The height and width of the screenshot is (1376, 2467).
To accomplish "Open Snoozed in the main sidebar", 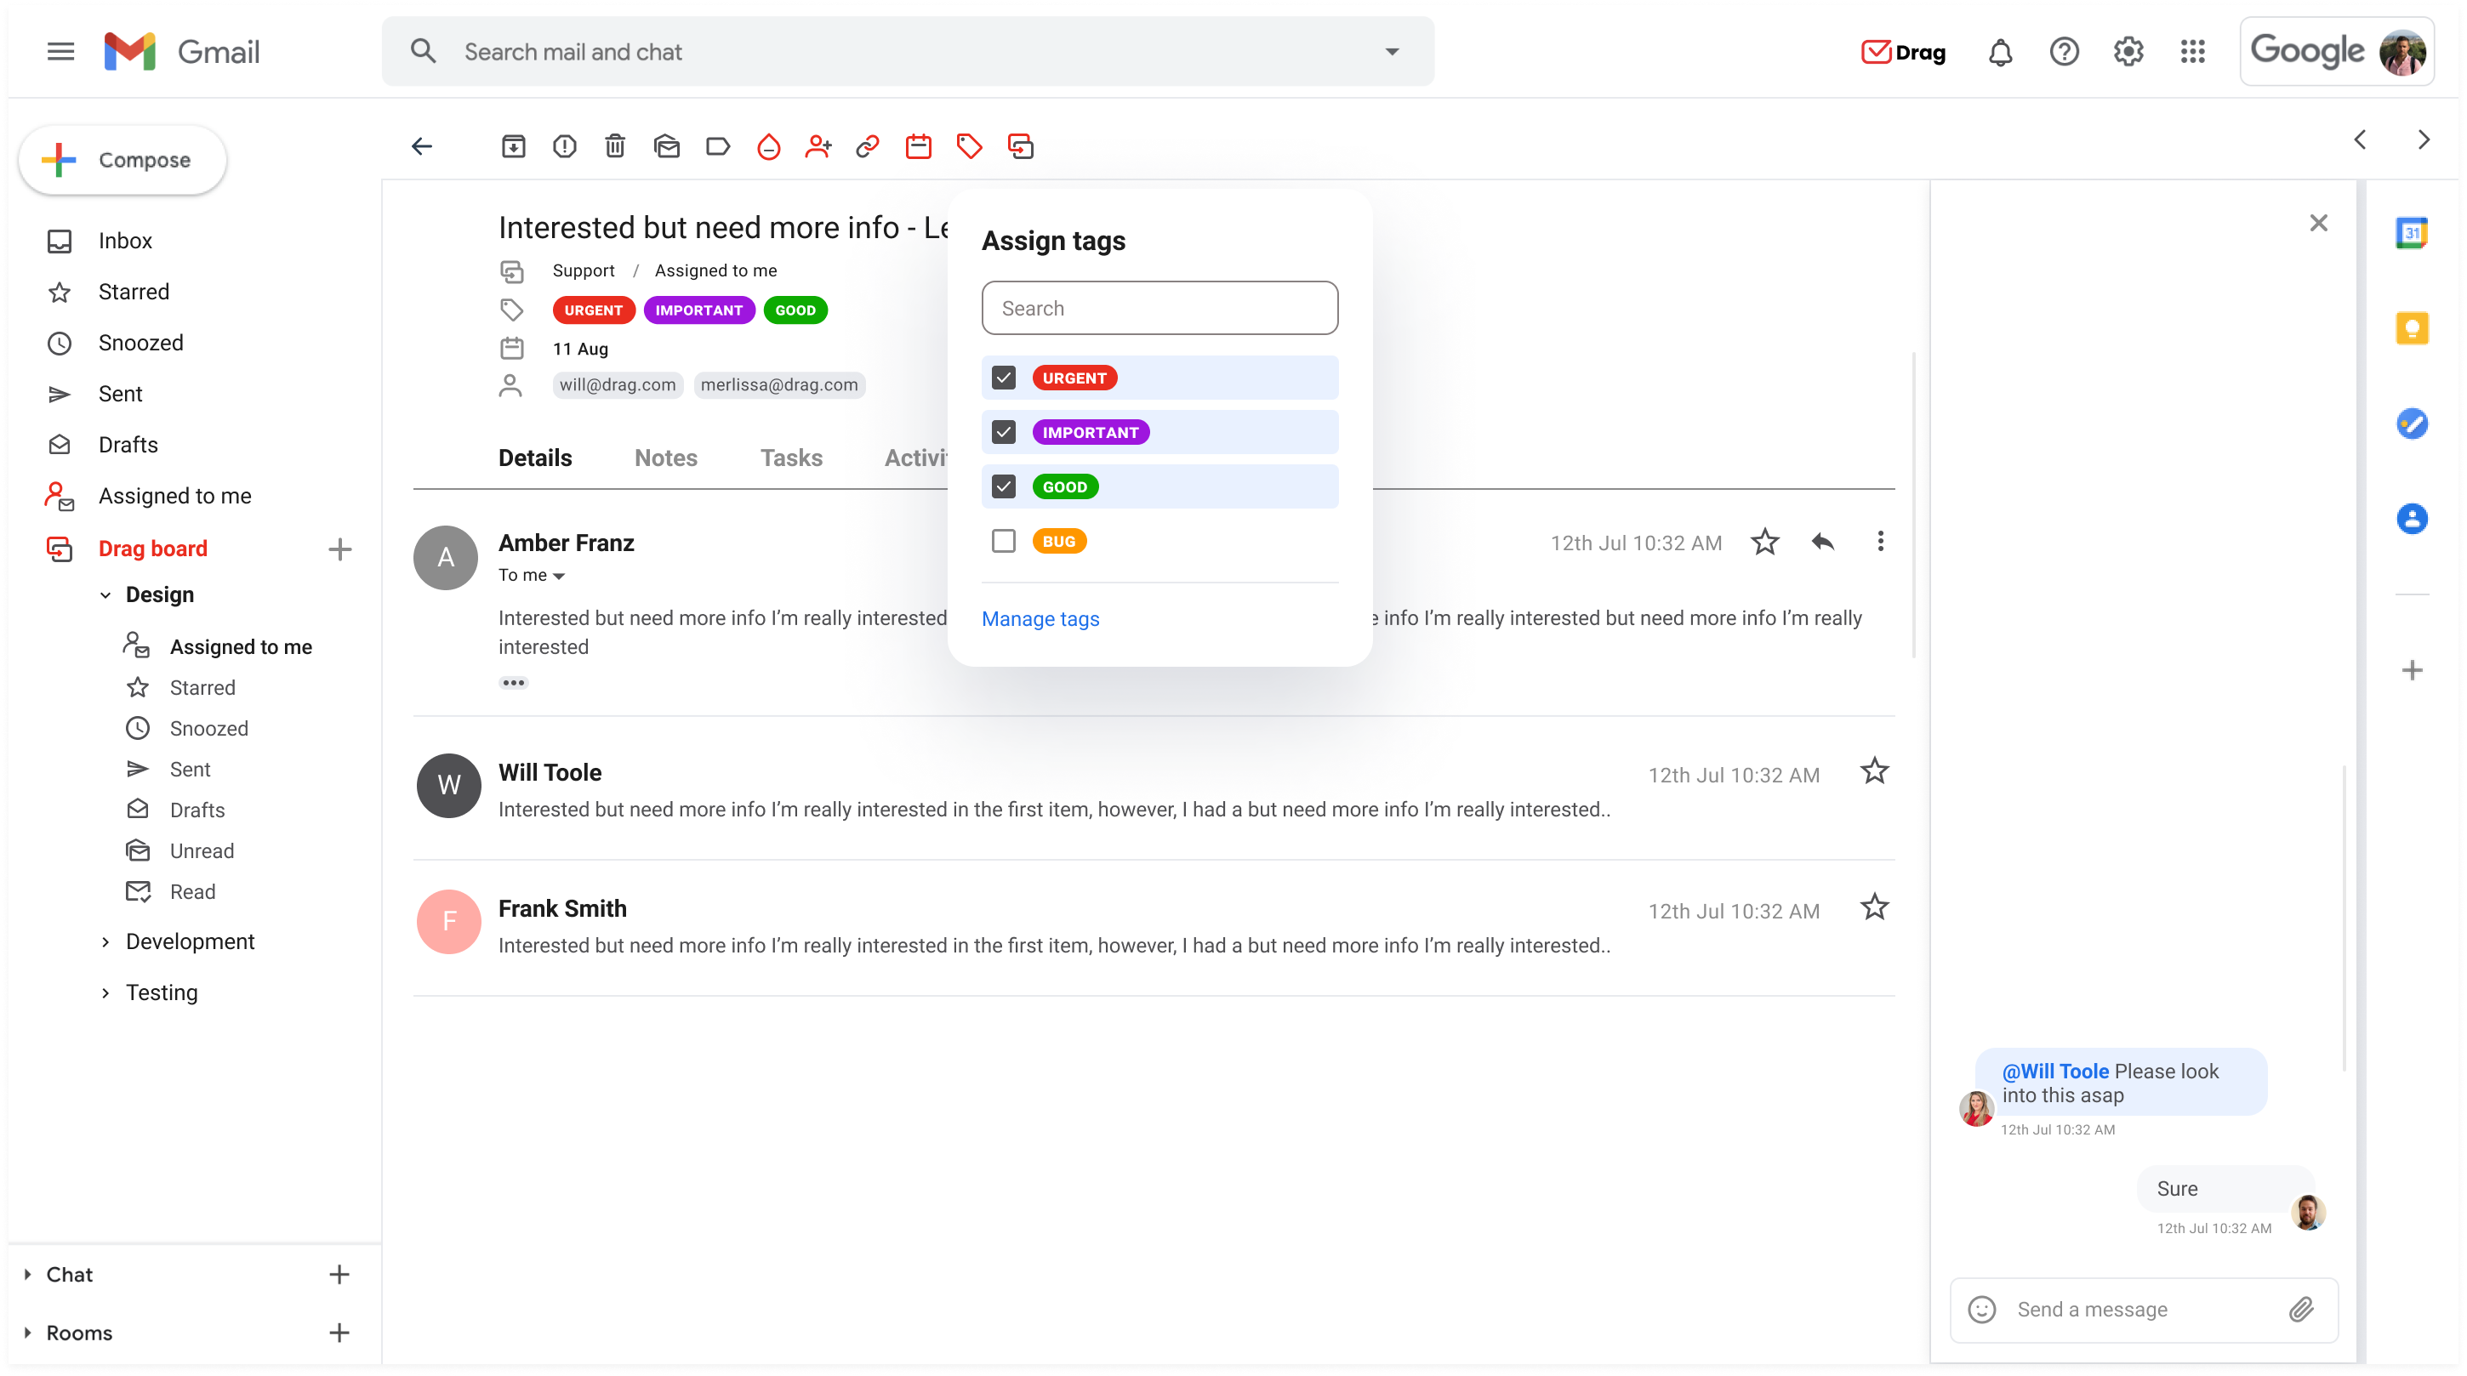I will (140, 343).
